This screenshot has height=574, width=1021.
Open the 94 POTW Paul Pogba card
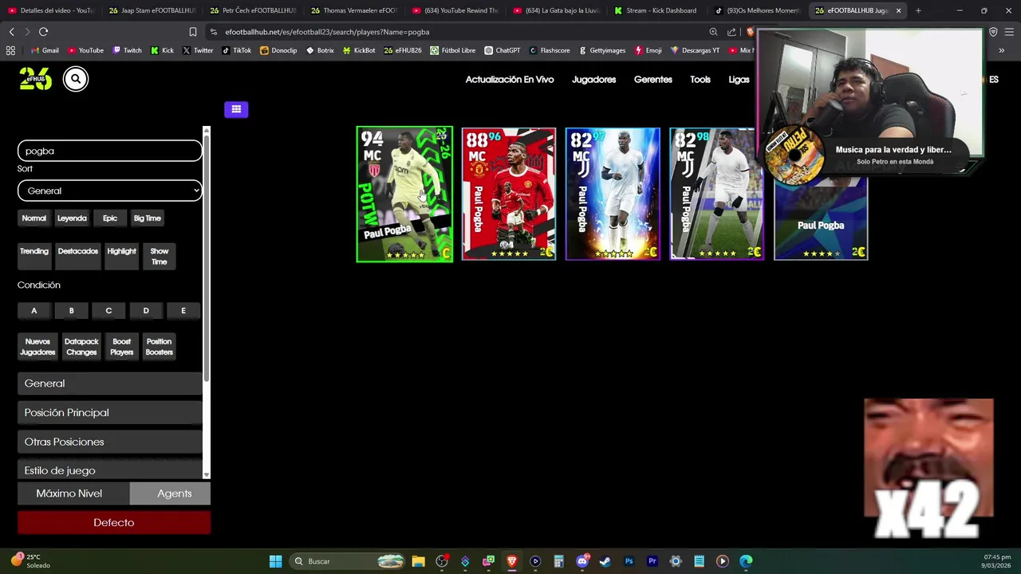[404, 194]
